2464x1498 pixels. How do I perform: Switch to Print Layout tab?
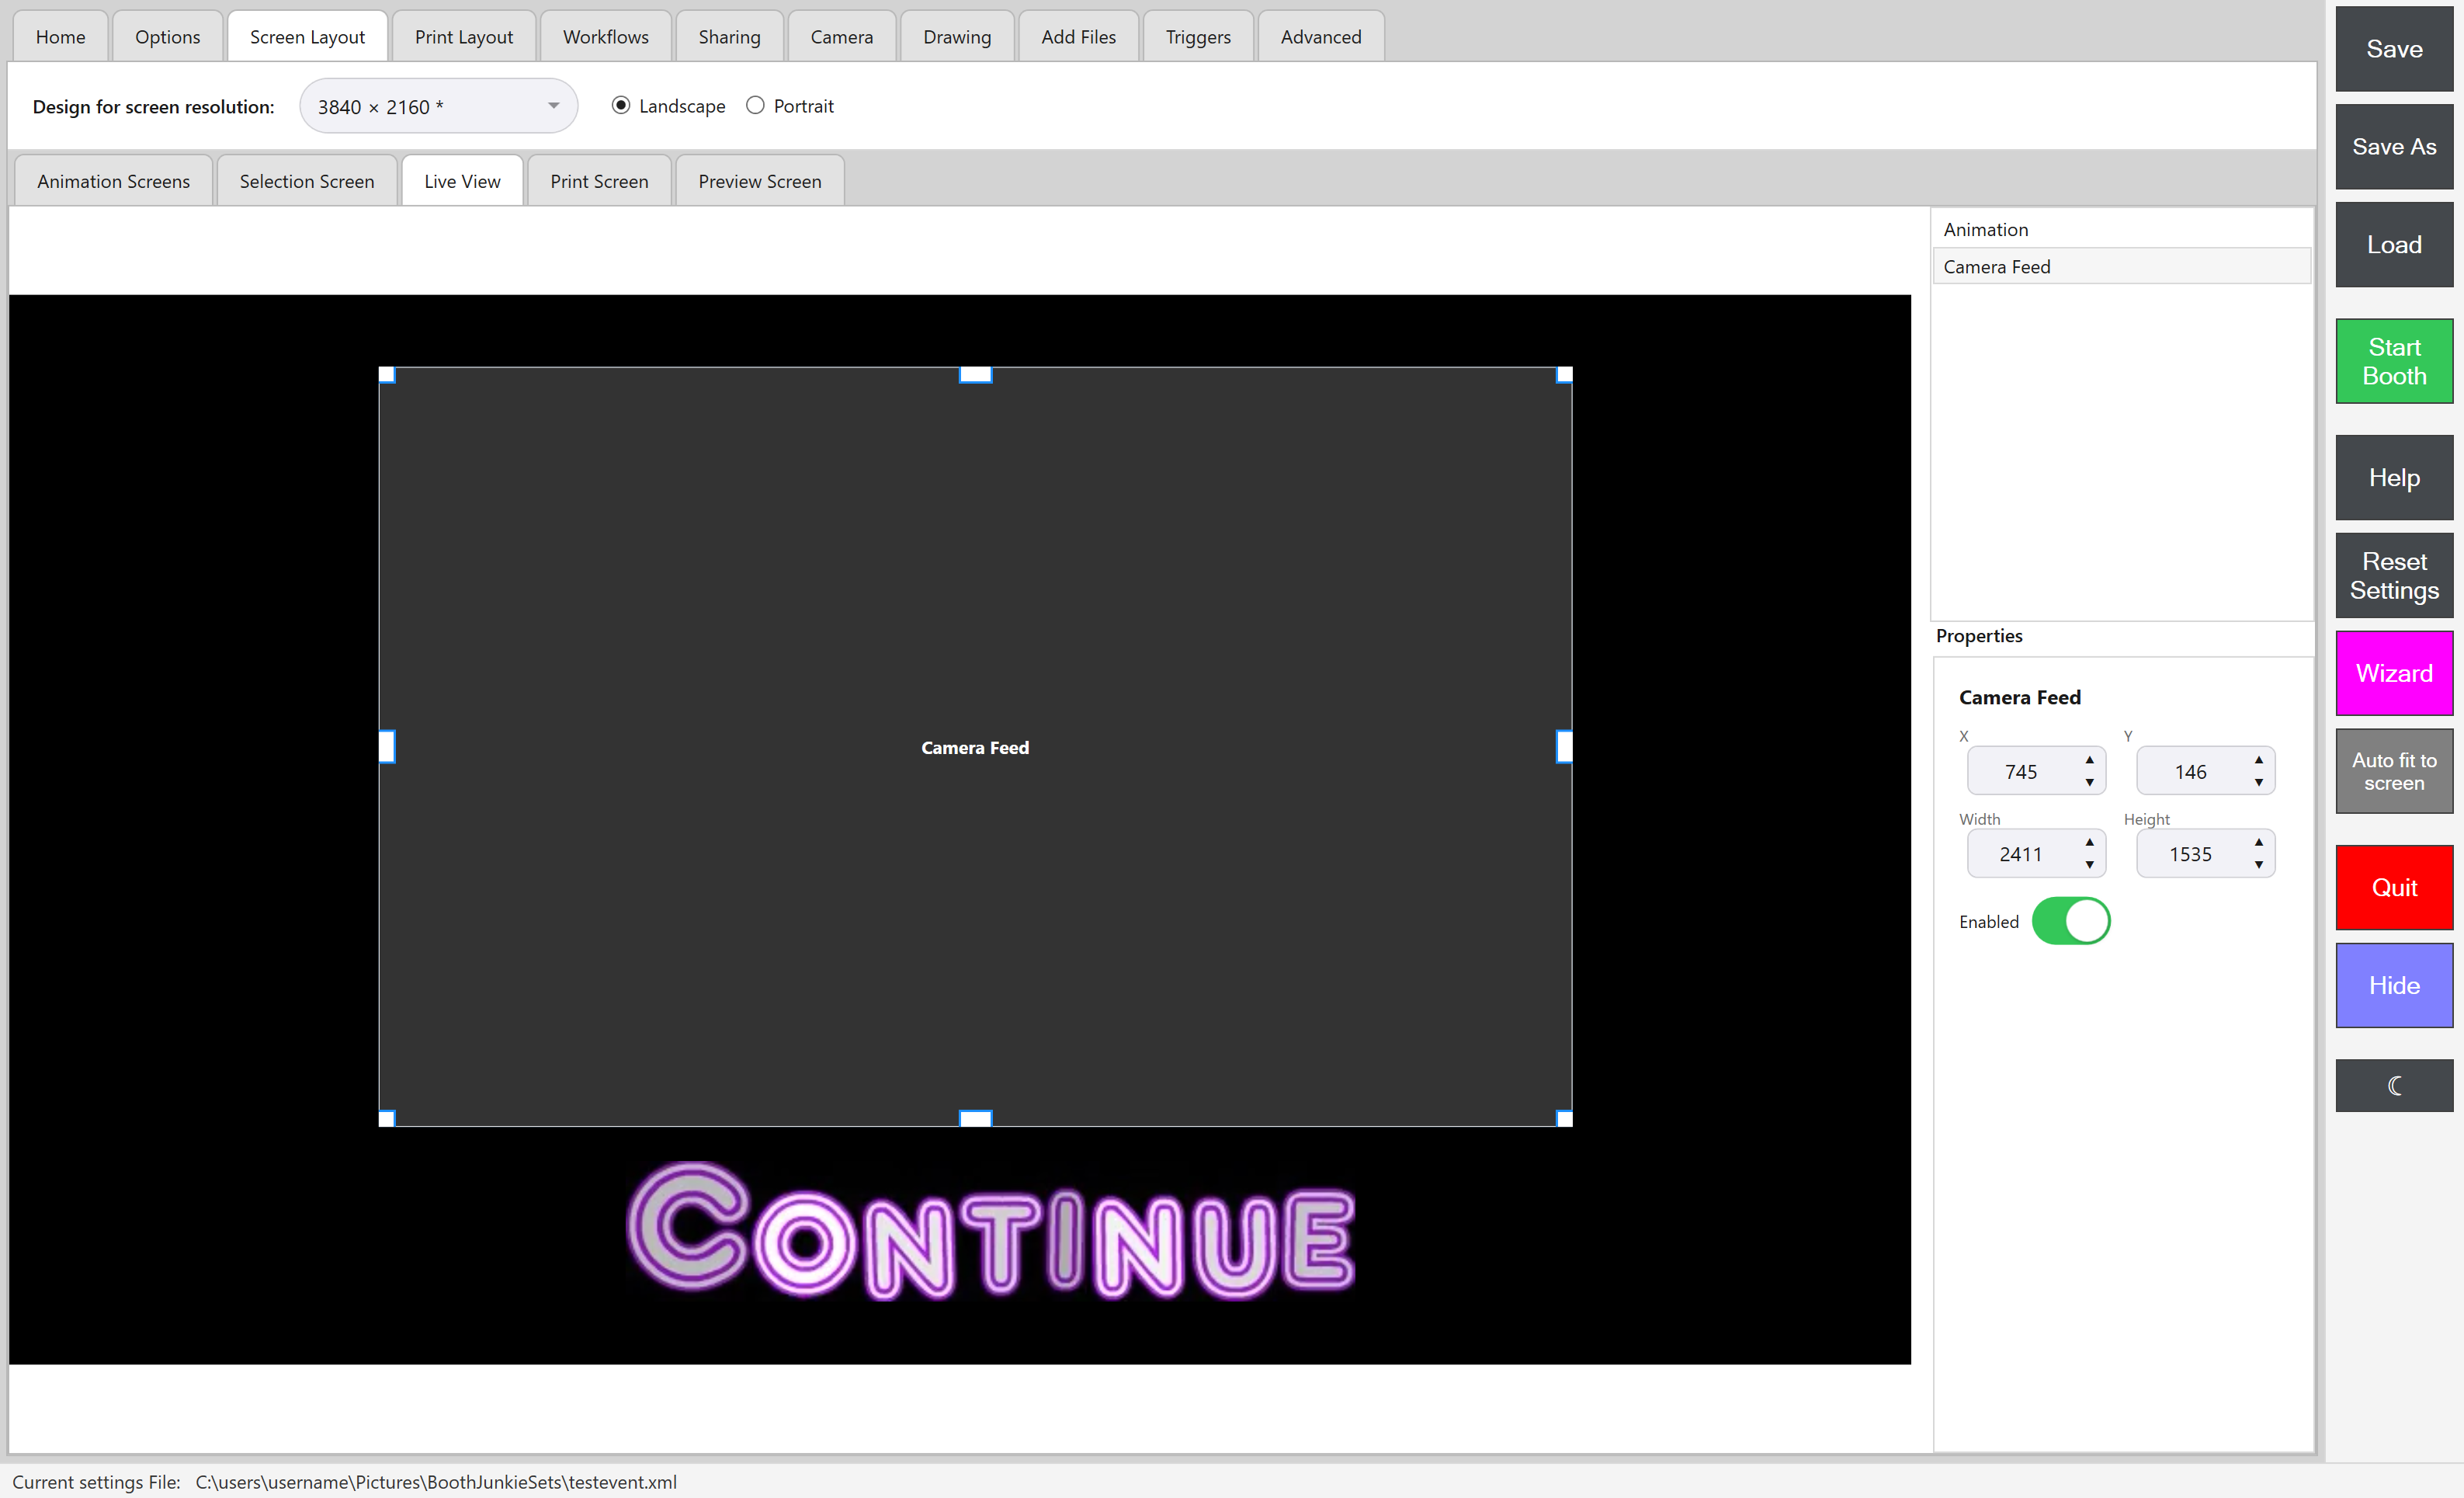pos(464,37)
